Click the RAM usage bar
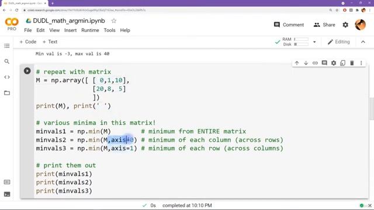This screenshot has height=210, width=374. [301, 39]
